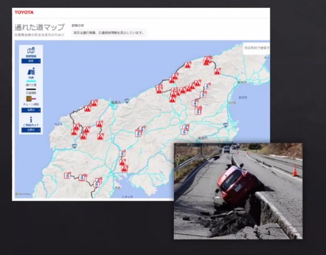
Task: Click the usage guide info icon
Action: click(31, 120)
